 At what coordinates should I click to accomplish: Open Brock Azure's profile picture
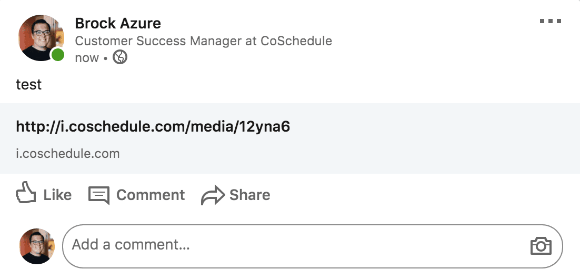click(41, 38)
